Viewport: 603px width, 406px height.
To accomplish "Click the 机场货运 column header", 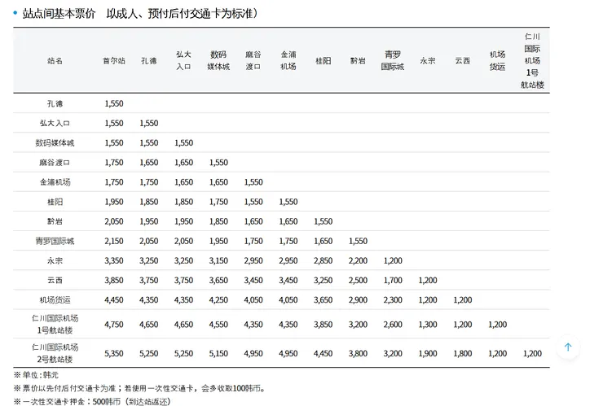I will click(497, 61).
